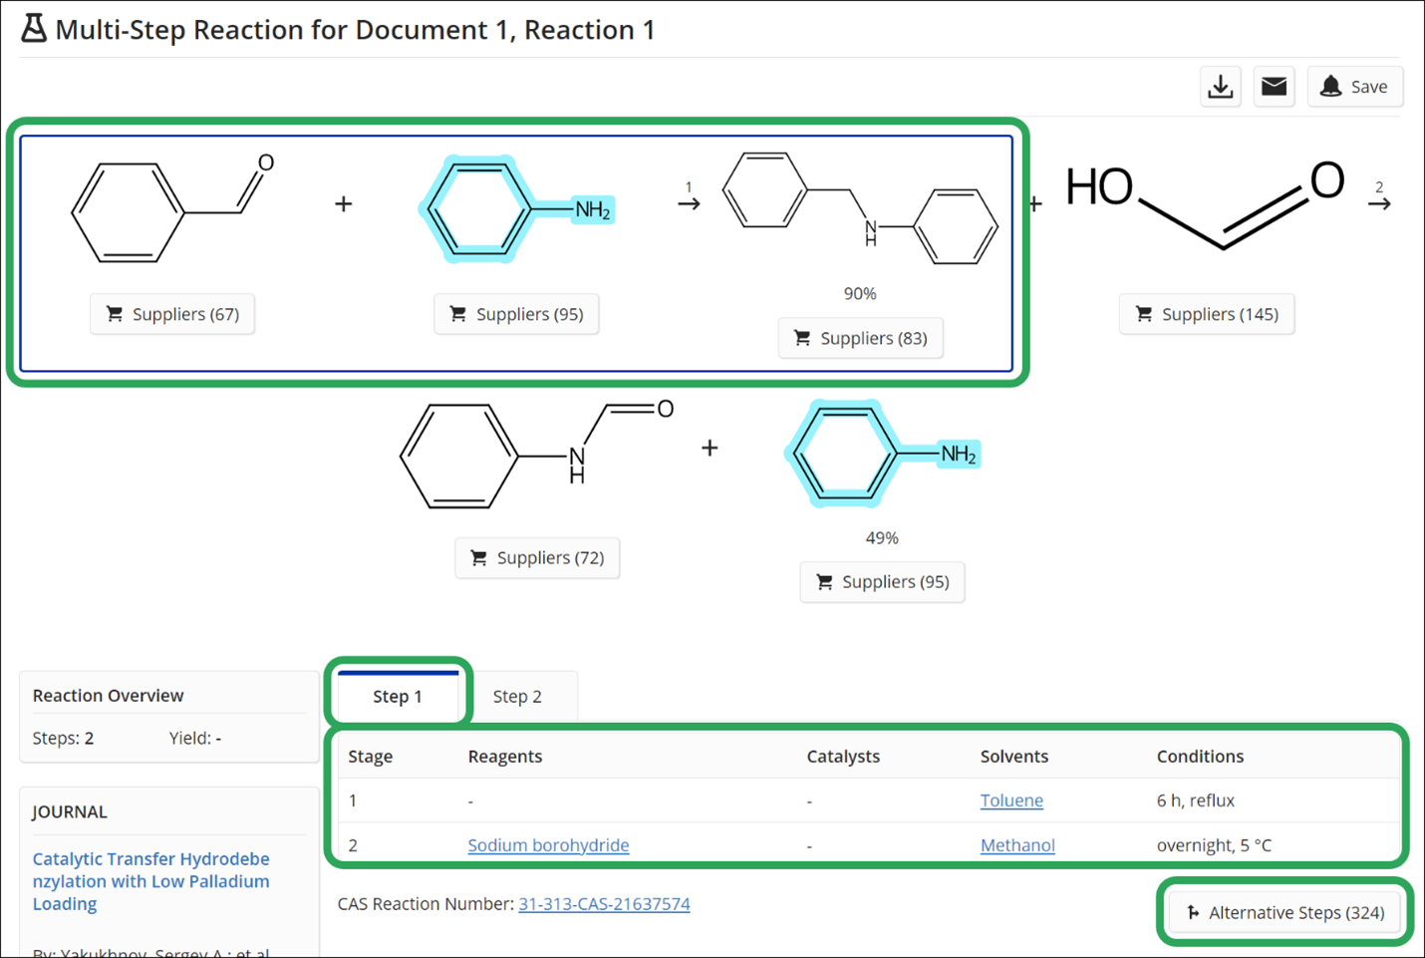Open CAS Reaction Number 31-313-CAS-21637574 link
This screenshot has width=1425, height=958.
point(604,904)
